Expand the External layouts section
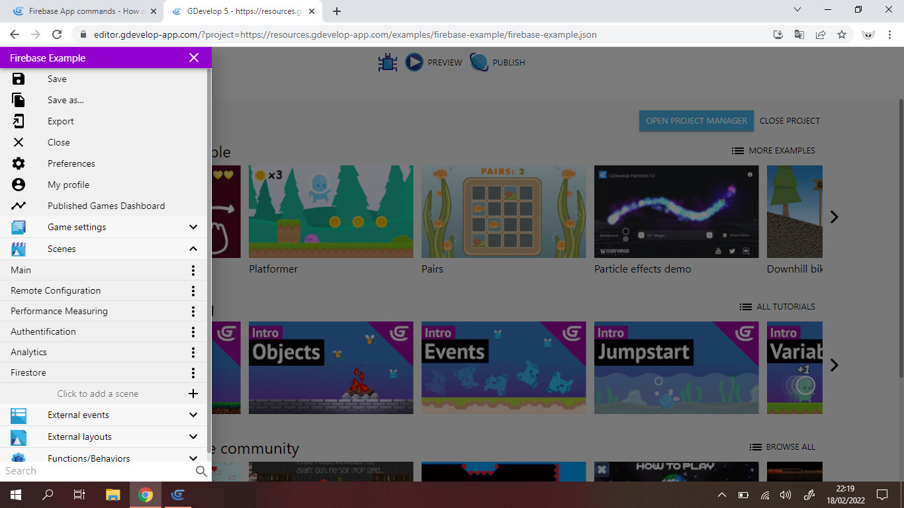This screenshot has height=508, width=904. (193, 437)
